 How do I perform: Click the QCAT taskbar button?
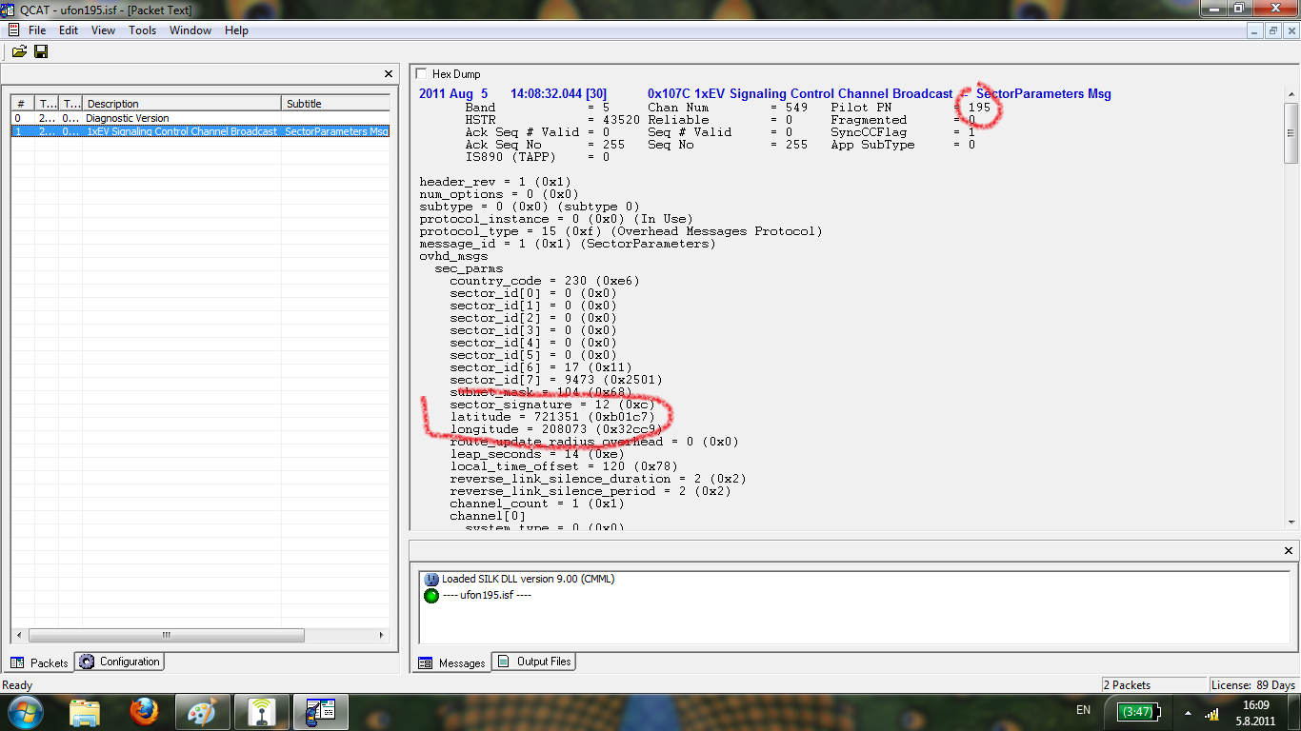click(x=321, y=712)
